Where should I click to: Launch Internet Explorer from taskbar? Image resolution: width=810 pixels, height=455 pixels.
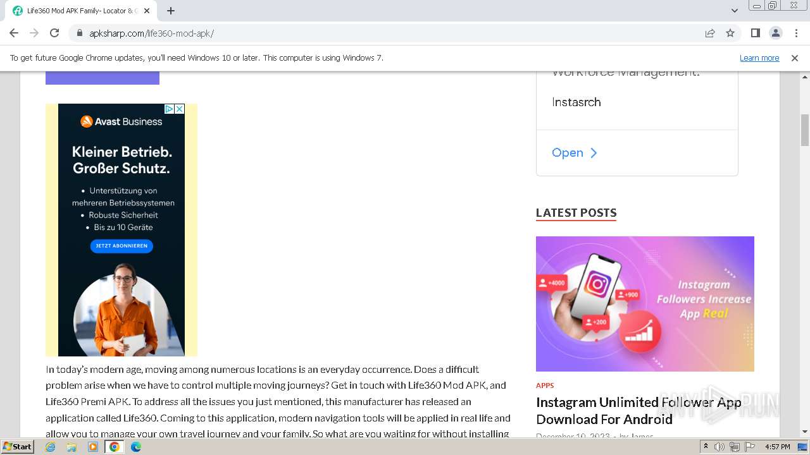point(51,447)
